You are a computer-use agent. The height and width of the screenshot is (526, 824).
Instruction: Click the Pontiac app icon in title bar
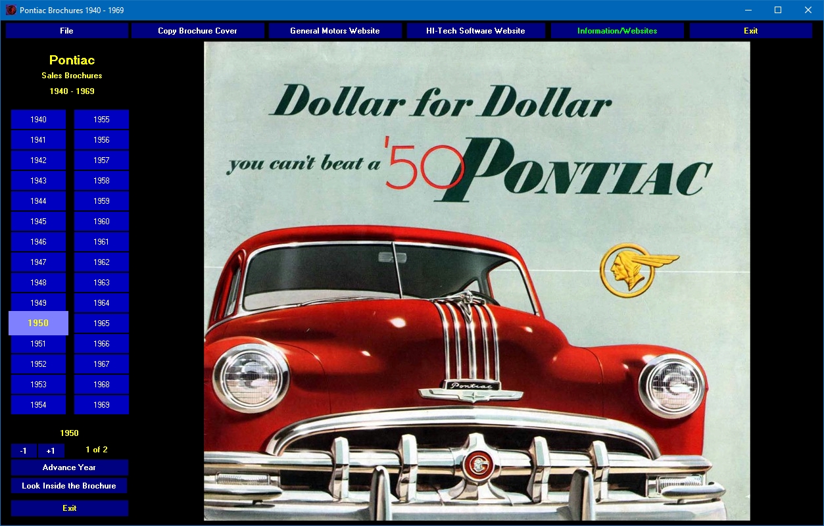[11, 11]
